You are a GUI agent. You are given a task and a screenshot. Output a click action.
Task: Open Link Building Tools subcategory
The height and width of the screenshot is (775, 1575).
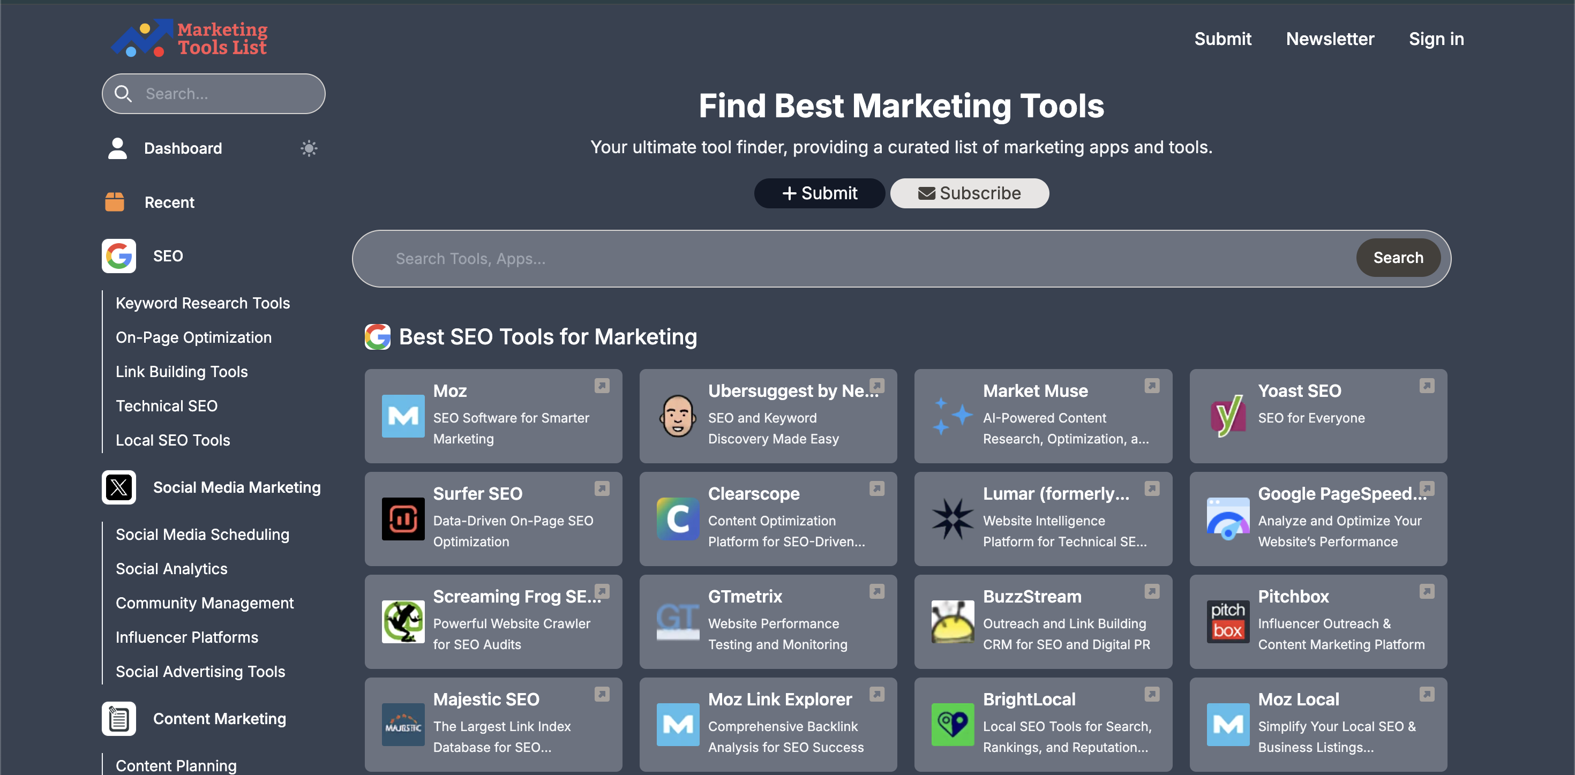point(182,372)
